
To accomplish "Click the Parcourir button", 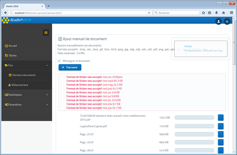I will [70, 67].
